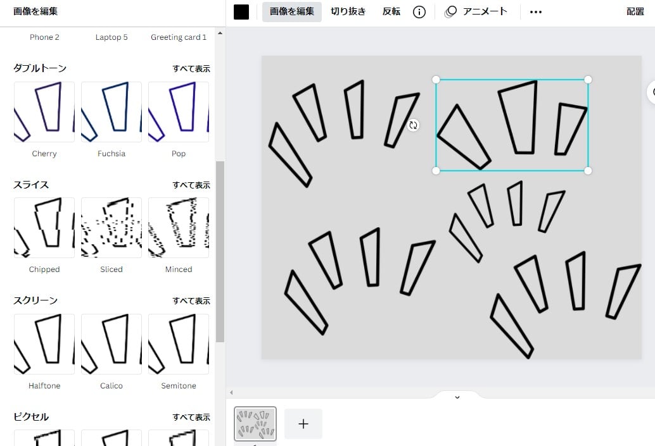Add a new page with plus button
This screenshot has height=446, width=655.
point(303,424)
